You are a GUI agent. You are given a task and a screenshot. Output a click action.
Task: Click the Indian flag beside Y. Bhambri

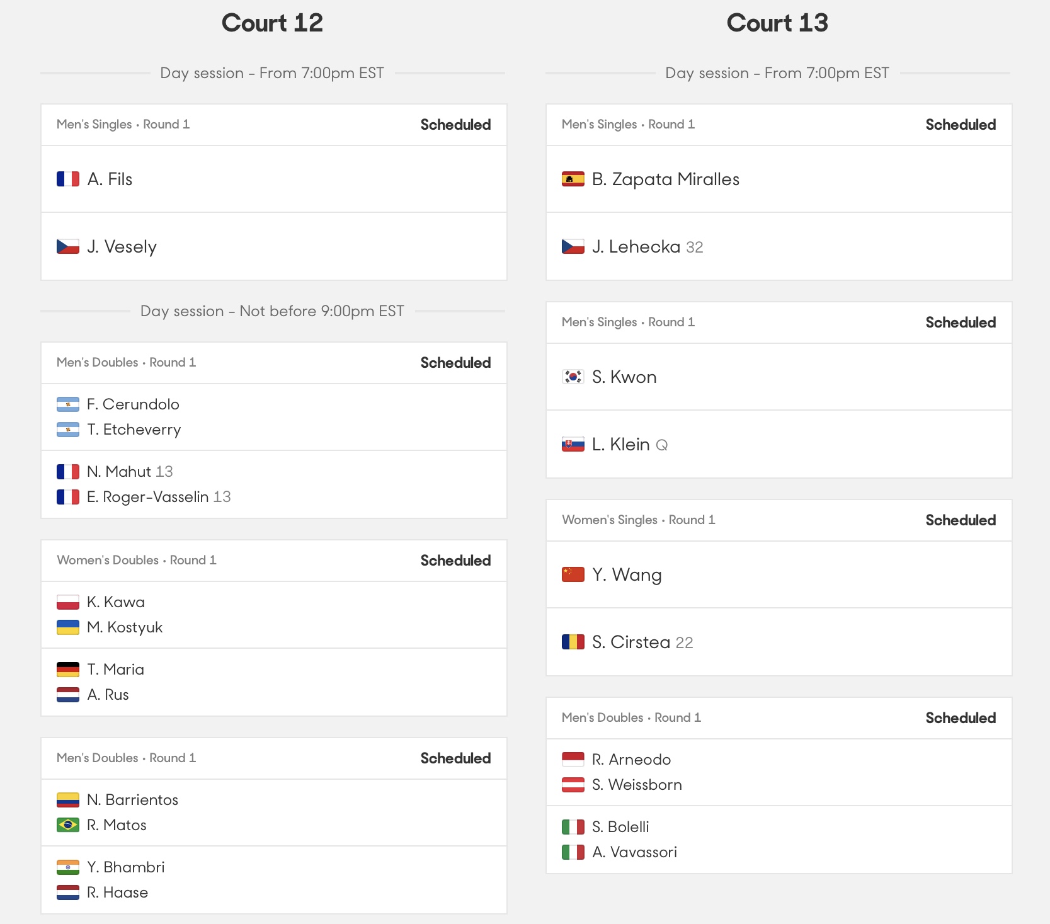(68, 867)
